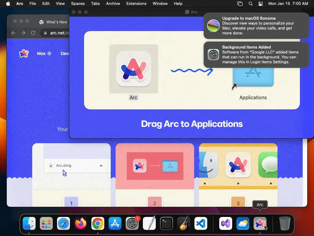The width and height of the screenshot is (314, 236).
Task: Open the App Store dock icon
Action: (115, 223)
